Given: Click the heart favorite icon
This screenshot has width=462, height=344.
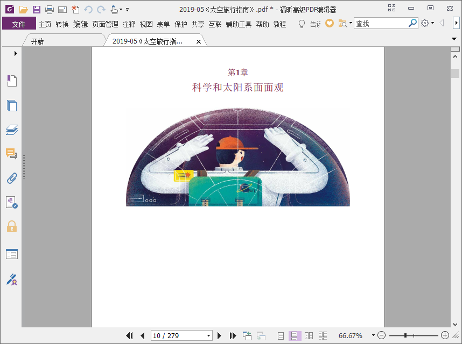Looking at the screenshot, I should (330, 23).
